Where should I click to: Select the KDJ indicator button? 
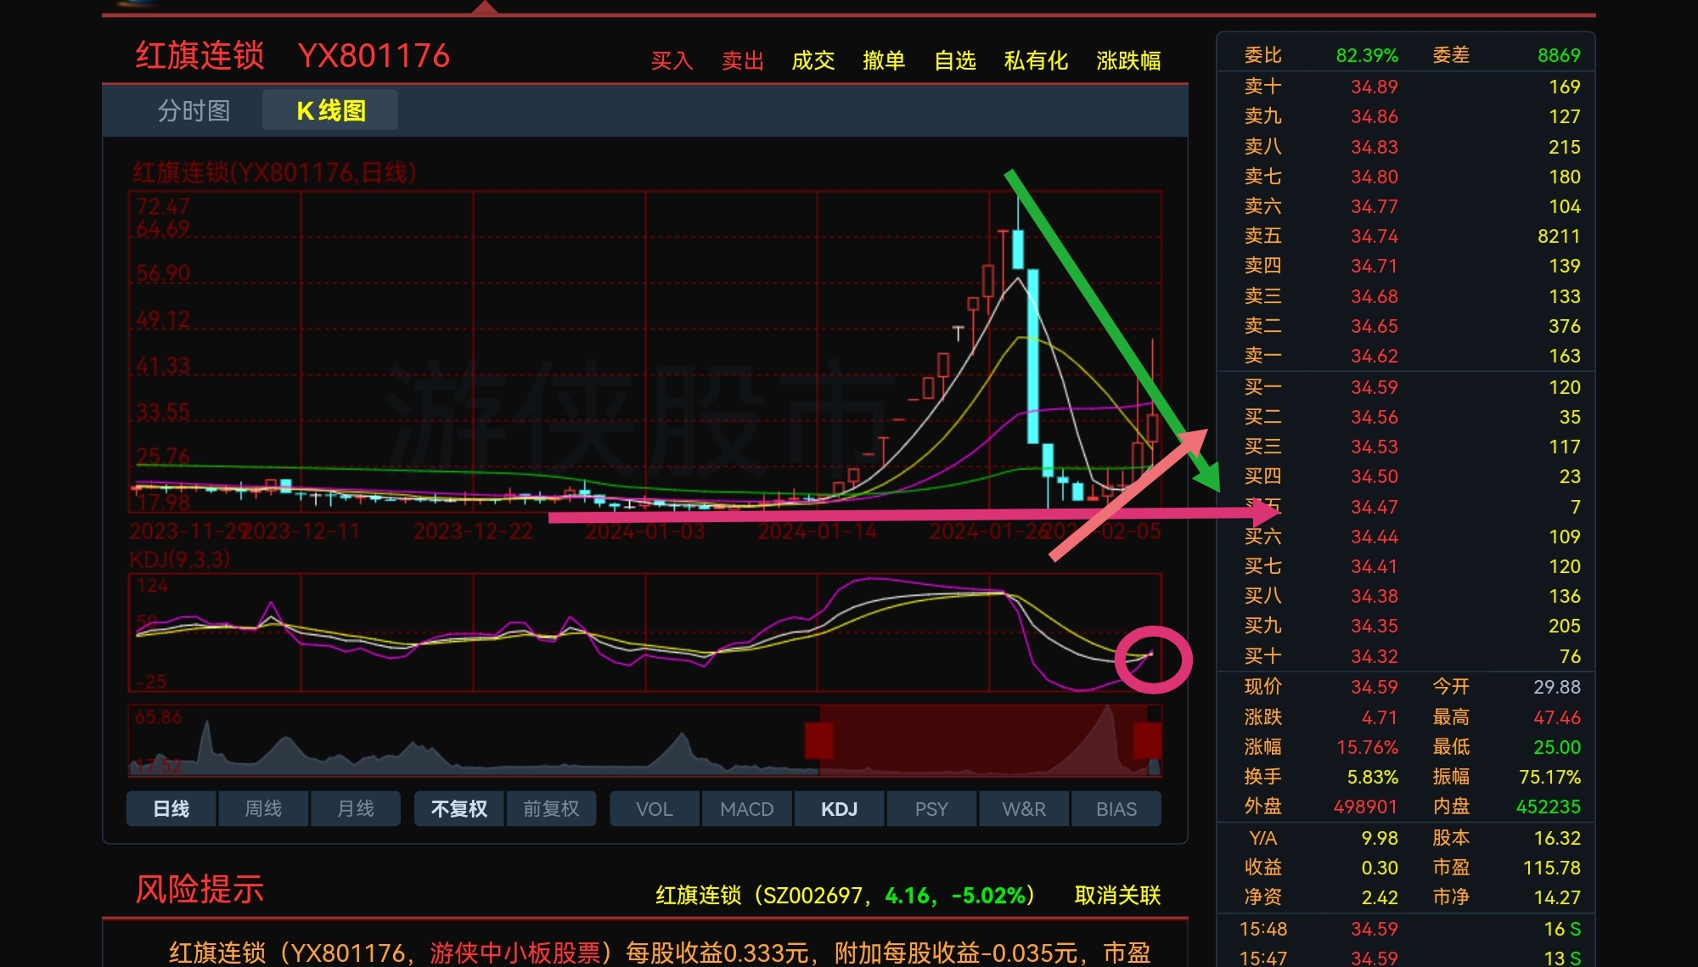839,809
